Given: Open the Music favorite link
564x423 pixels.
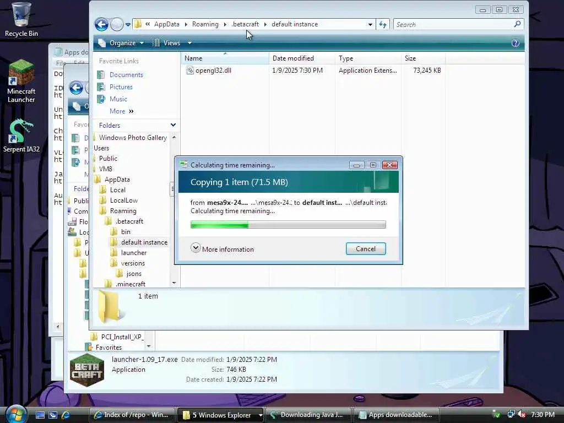Looking at the screenshot, I should click(118, 99).
